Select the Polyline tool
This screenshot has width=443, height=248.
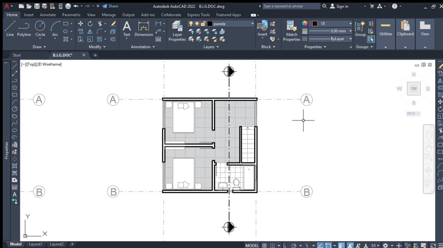click(24, 28)
